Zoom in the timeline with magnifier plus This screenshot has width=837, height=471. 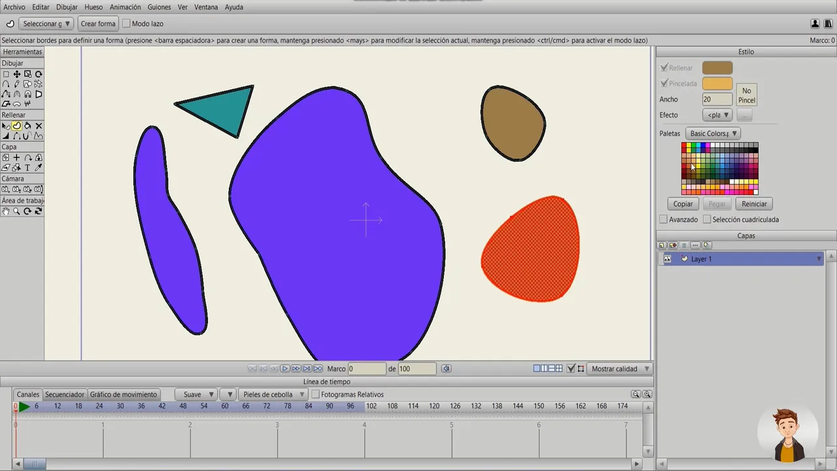coord(647,394)
